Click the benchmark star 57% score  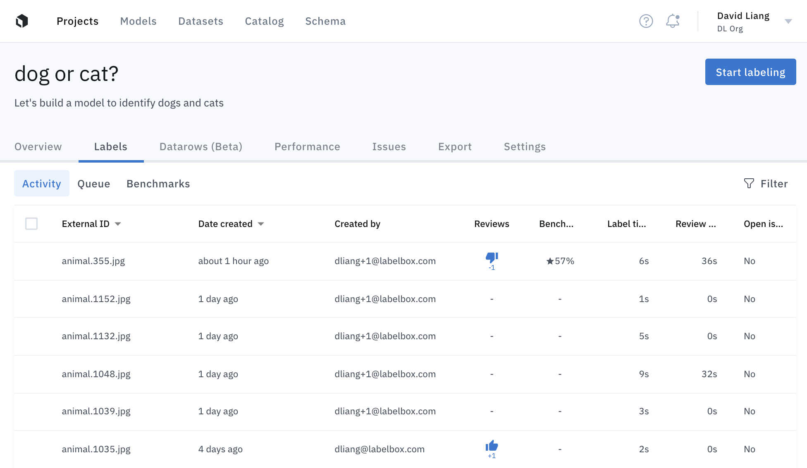(x=560, y=261)
